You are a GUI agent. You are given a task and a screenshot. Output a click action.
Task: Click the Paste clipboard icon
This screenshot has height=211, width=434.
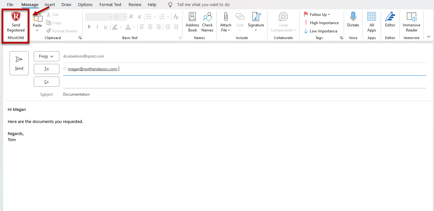(x=38, y=18)
